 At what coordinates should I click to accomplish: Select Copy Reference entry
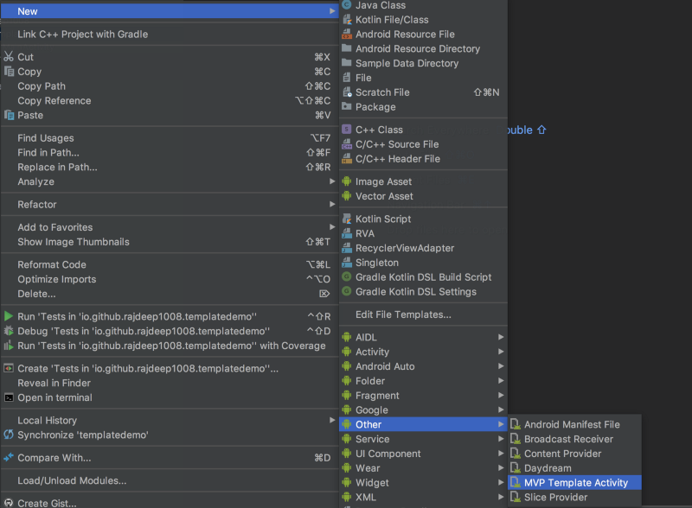pyautogui.click(x=170, y=100)
